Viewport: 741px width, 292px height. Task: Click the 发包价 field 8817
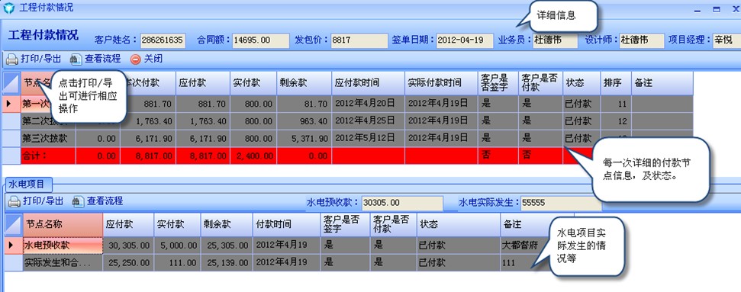pos(359,40)
